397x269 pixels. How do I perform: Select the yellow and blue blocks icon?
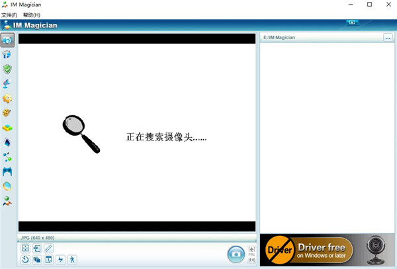(7, 127)
